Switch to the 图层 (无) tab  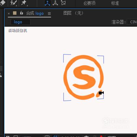pos(73,13)
